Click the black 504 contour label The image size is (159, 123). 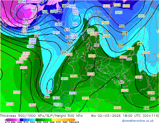coord(25,28)
